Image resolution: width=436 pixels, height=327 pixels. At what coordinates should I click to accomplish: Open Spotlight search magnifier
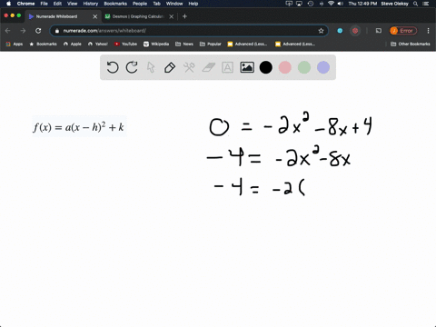click(x=416, y=4)
